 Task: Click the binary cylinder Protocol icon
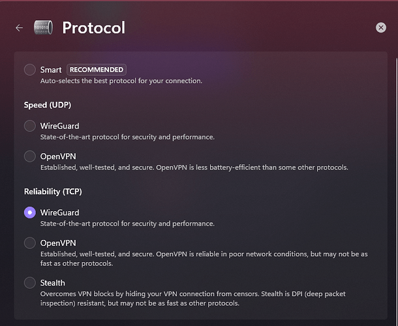pos(44,27)
